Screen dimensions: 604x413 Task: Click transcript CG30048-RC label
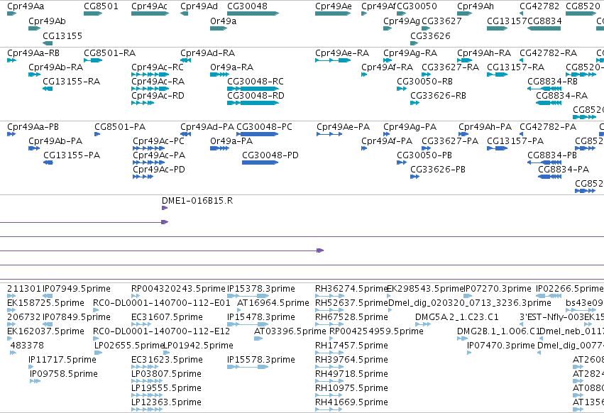(256, 82)
